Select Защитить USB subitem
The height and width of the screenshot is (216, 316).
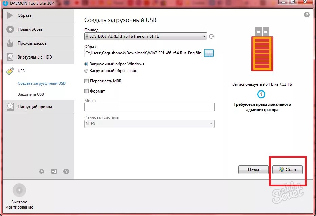pos(31,94)
